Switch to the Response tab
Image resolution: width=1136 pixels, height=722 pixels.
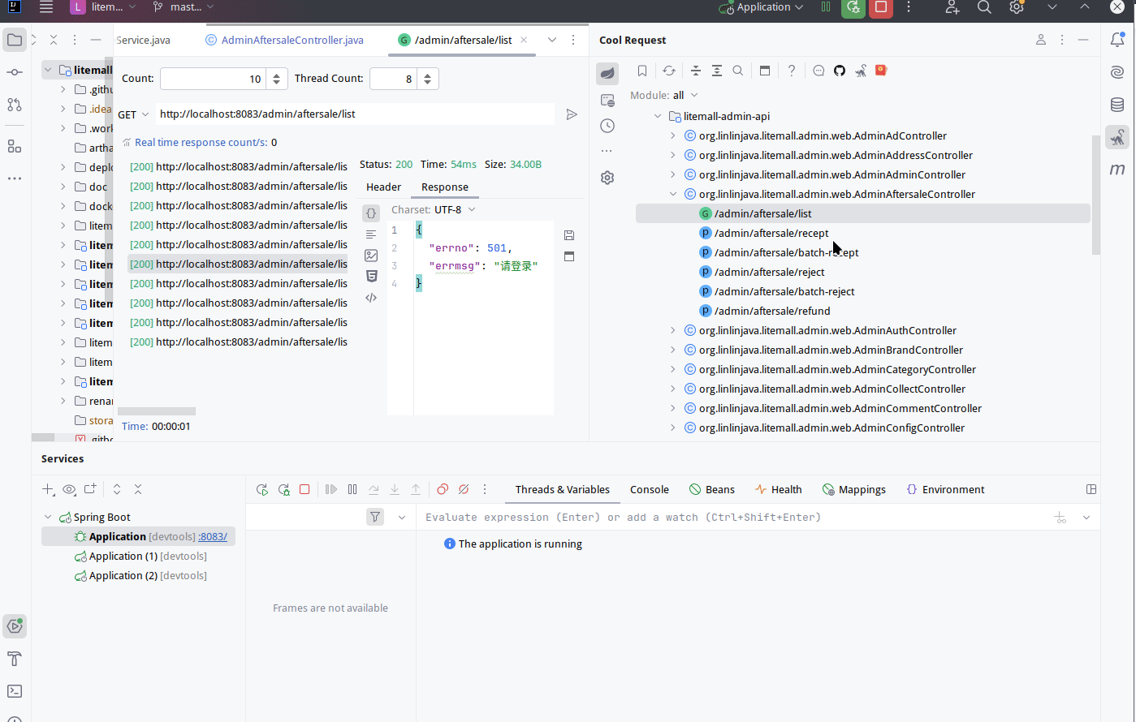click(x=444, y=187)
